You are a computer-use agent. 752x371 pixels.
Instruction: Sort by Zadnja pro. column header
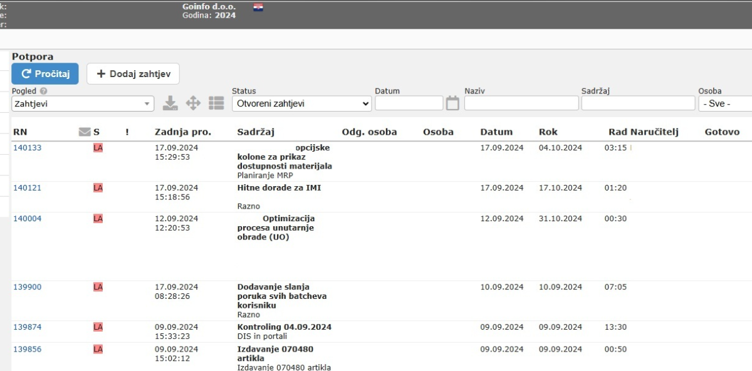183,132
